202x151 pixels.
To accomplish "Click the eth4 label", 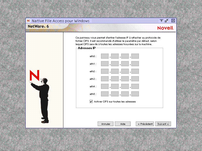I will coord(93,86).
